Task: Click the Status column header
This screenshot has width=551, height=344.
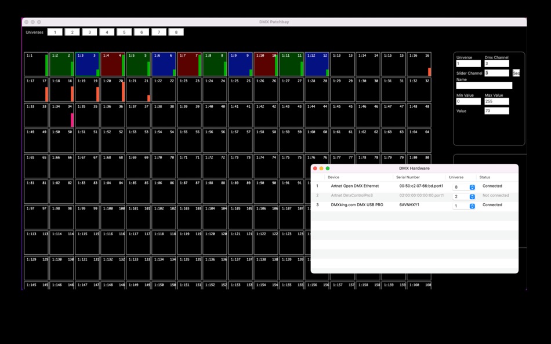Action: 484,177
